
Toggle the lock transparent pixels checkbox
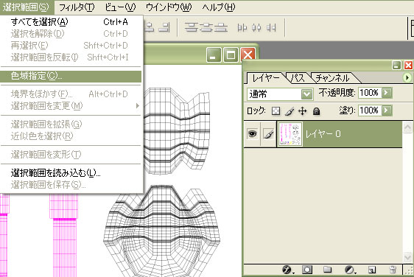coord(276,111)
